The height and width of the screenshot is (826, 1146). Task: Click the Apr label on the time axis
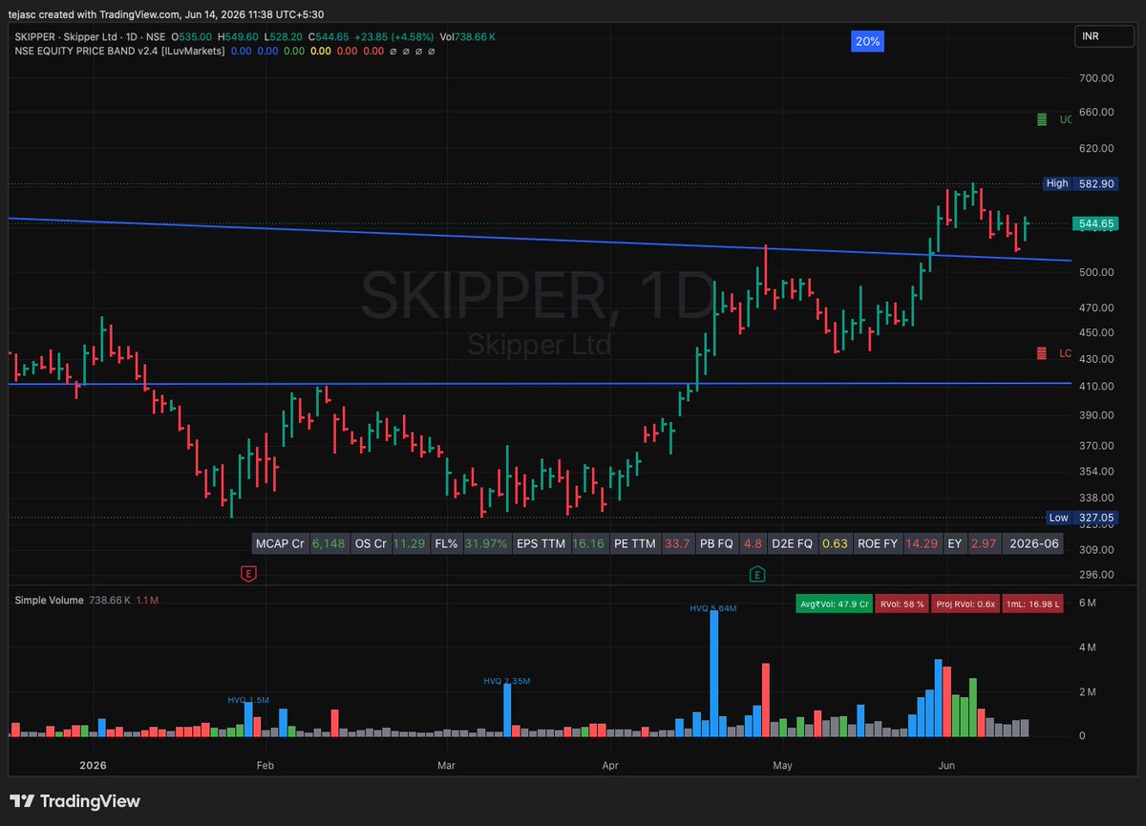click(610, 766)
